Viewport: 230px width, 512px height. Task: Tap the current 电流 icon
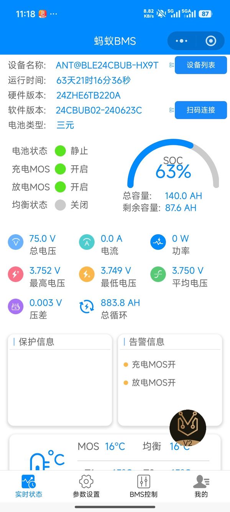click(87, 242)
